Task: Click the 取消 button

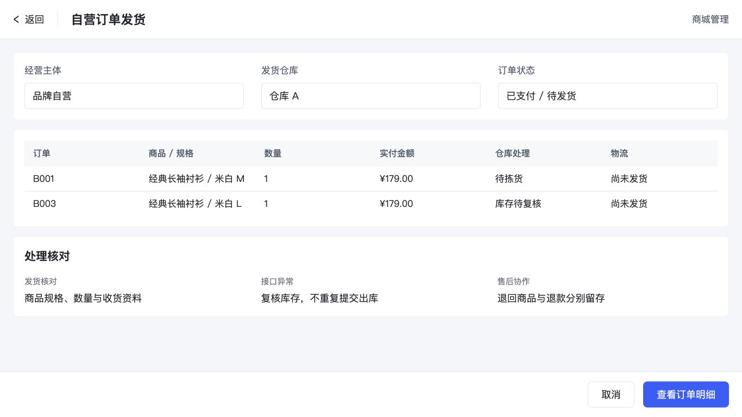Action: (x=611, y=395)
